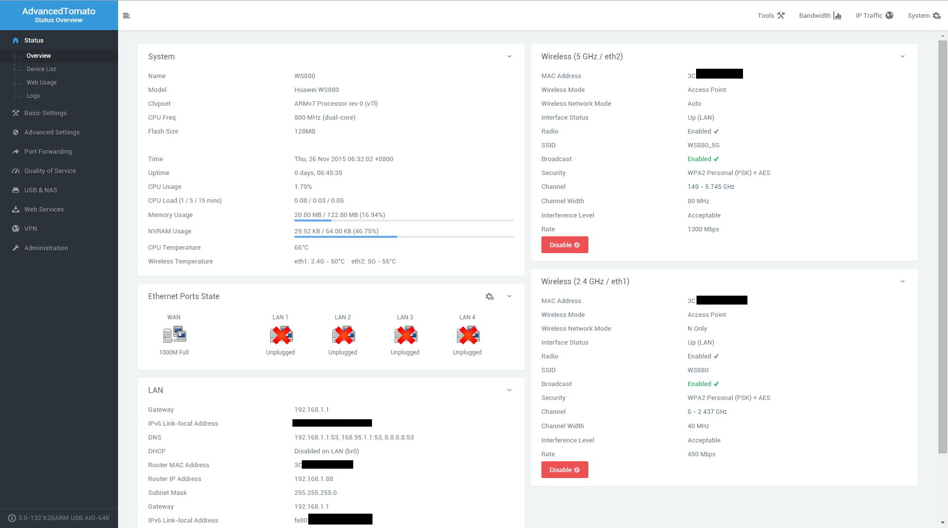Click the 5 GHz Rate 1300 Mbps value
948x528 pixels.
point(703,229)
